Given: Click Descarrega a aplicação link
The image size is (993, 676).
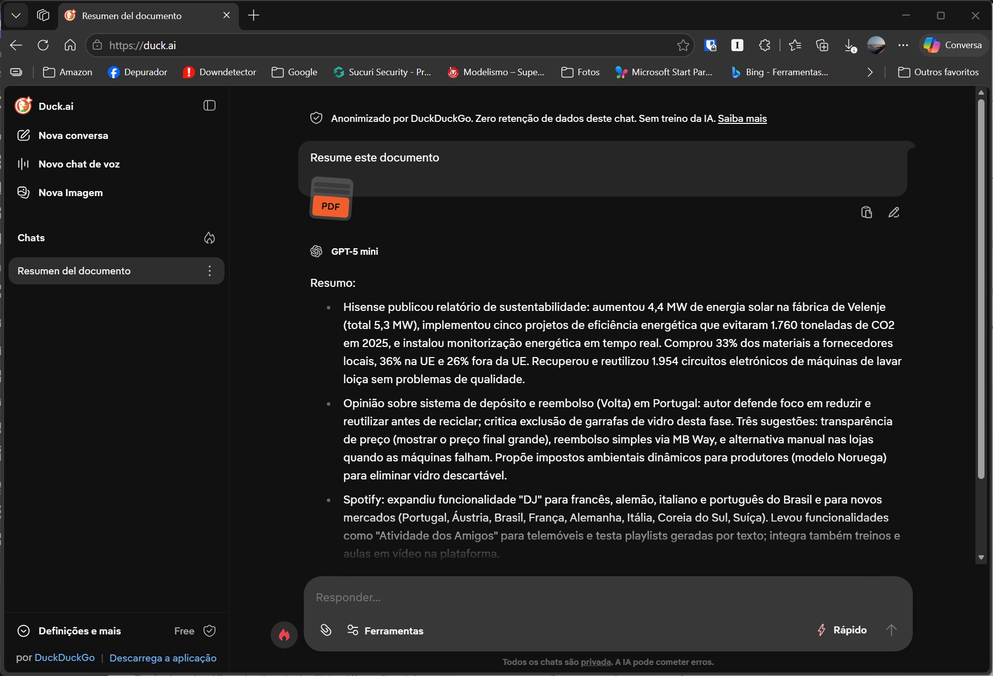Looking at the screenshot, I should point(163,658).
